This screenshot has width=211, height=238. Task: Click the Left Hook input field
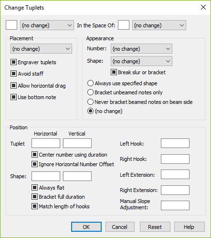[x=175, y=143]
